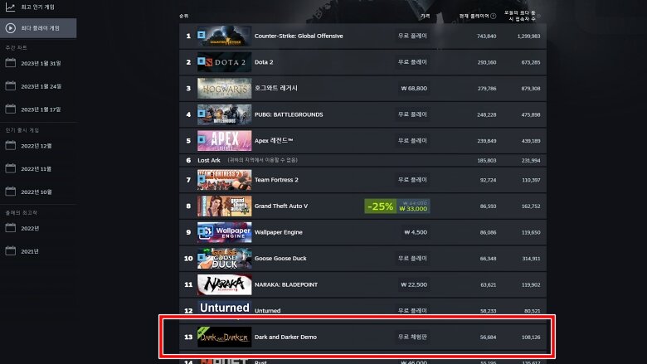Click calendar icon beside 2022년 12월

tap(10, 146)
